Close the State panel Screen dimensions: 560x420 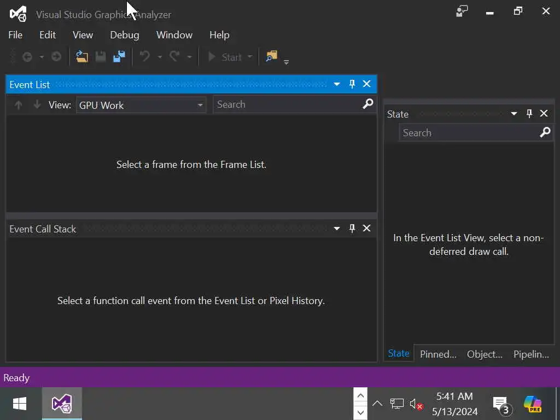[544, 114]
